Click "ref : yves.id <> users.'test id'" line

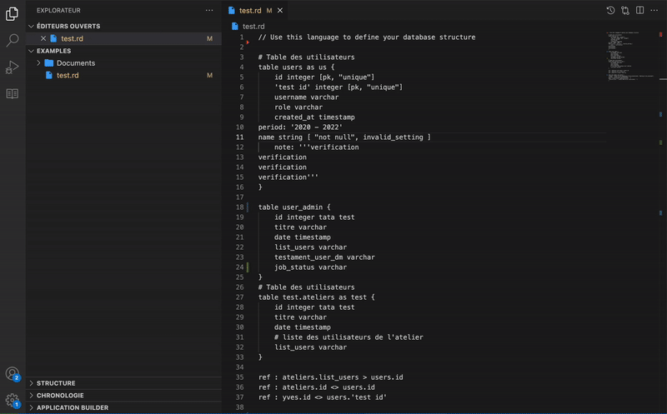[x=323, y=397]
